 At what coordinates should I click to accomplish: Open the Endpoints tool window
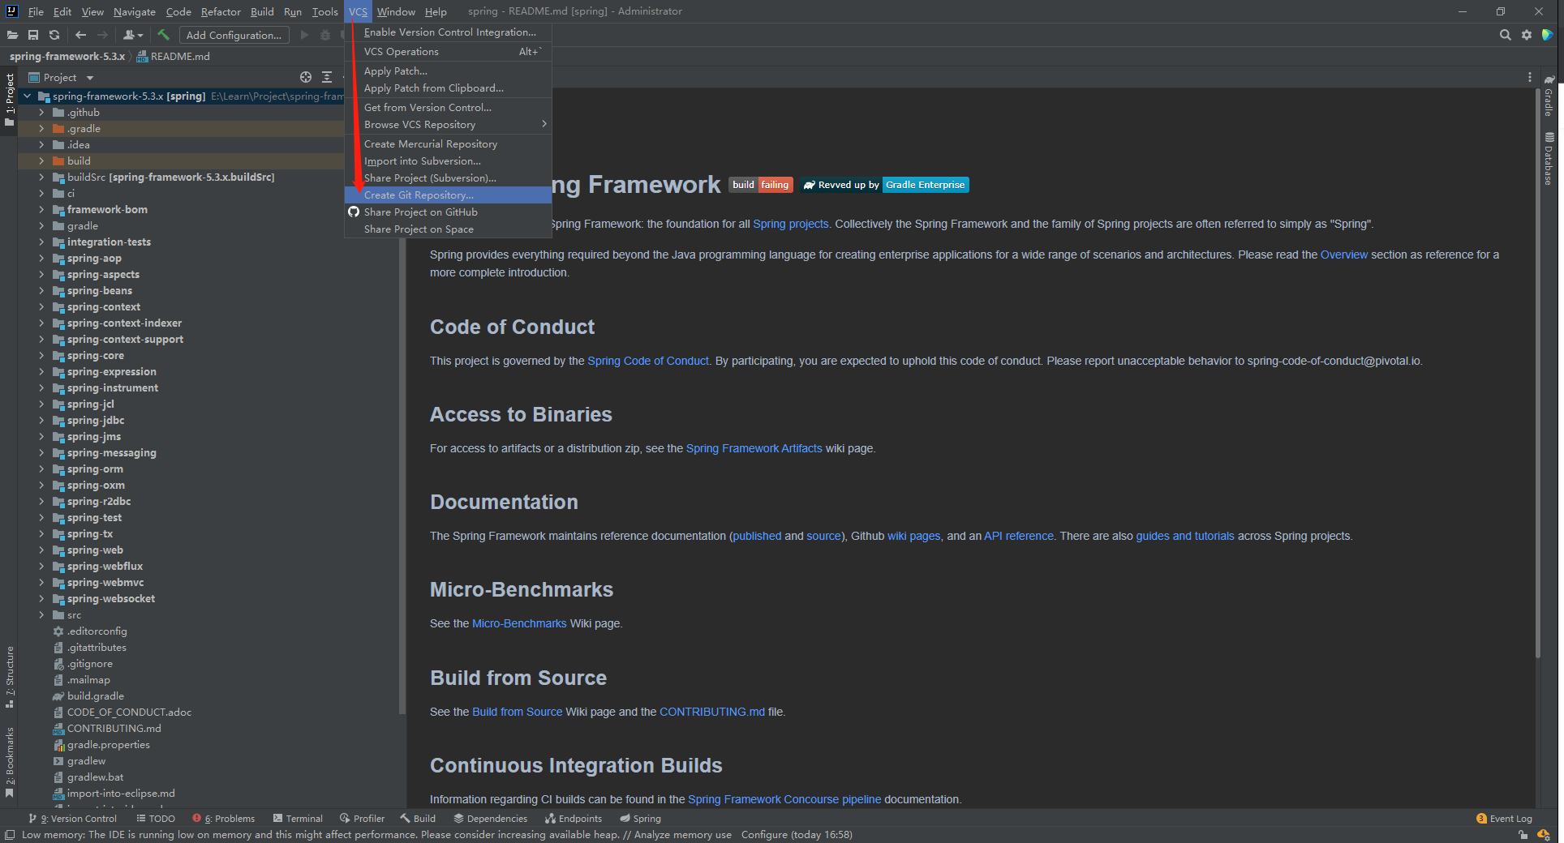coord(574,819)
